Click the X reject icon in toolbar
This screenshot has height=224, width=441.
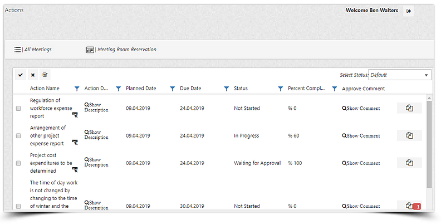point(33,75)
